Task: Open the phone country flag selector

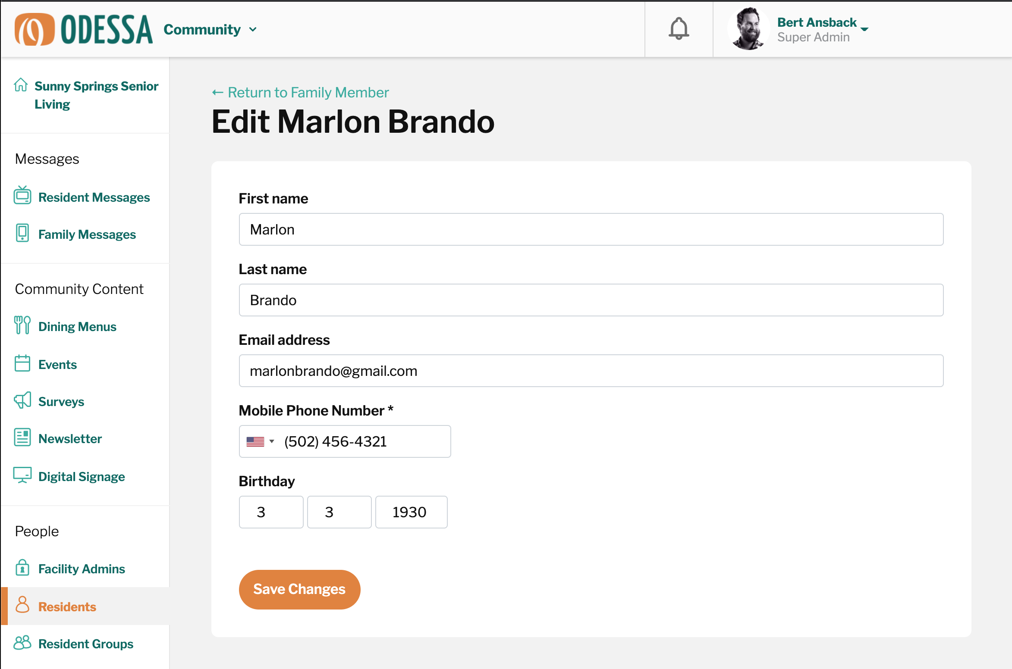Action: click(260, 441)
